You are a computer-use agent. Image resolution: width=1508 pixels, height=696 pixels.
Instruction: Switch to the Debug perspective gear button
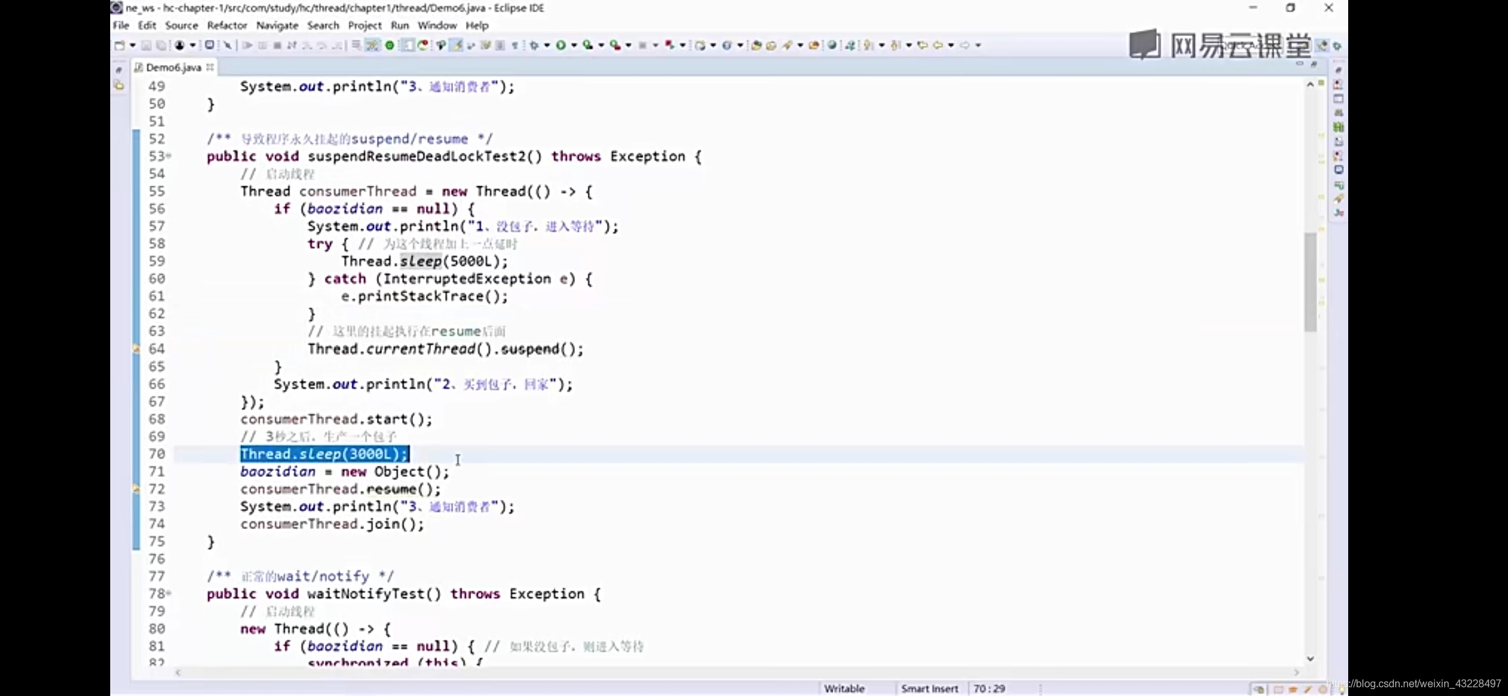pyautogui.click(x=1337, y=45)
